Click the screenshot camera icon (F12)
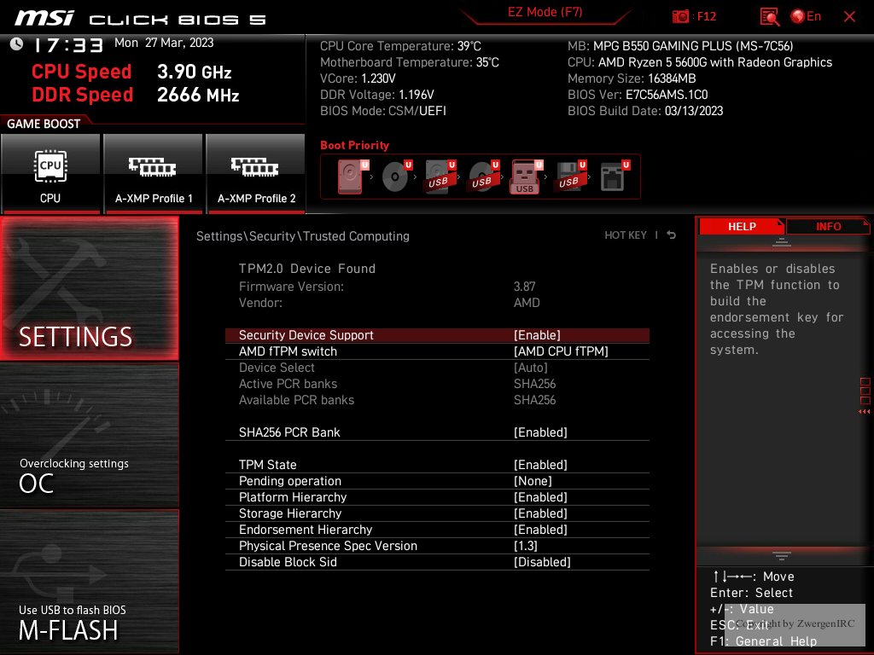Screen dimensions: 874x655 (x=681, y=16)
